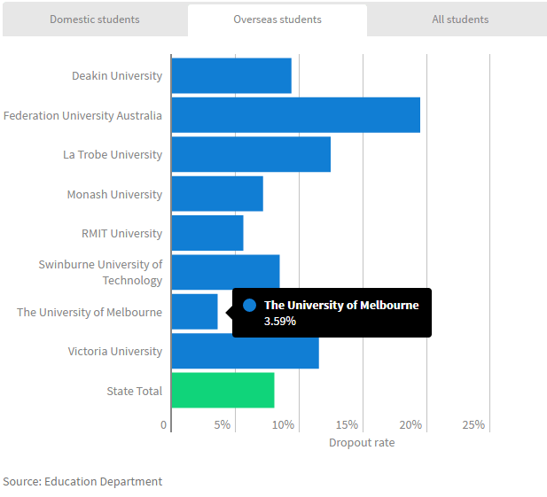Click the Federation University Australia axis label

(82, 115)
